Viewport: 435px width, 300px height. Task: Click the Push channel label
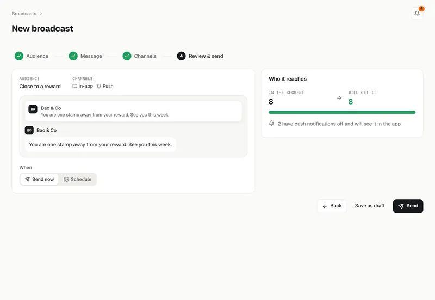(108, 86)
